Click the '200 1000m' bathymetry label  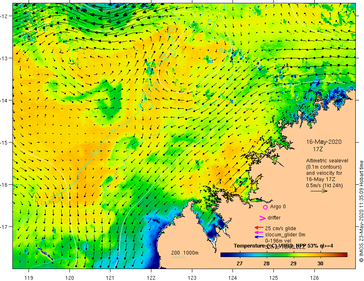click(x=185, y=253)
